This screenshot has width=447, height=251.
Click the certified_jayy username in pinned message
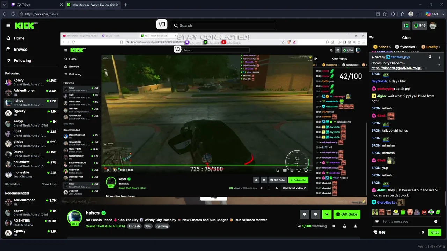[x=400, y=57]
